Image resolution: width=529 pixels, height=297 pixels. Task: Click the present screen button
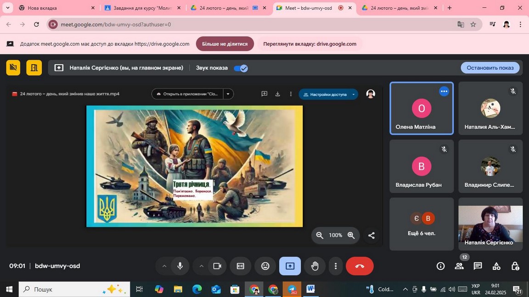(290, 266)
